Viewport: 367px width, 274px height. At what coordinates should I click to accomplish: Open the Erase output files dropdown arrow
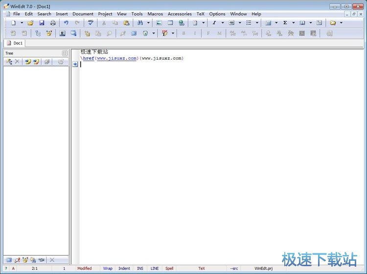click(x=154, y=33)
